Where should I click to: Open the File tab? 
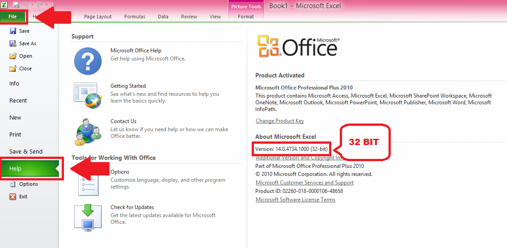(13, 17)
